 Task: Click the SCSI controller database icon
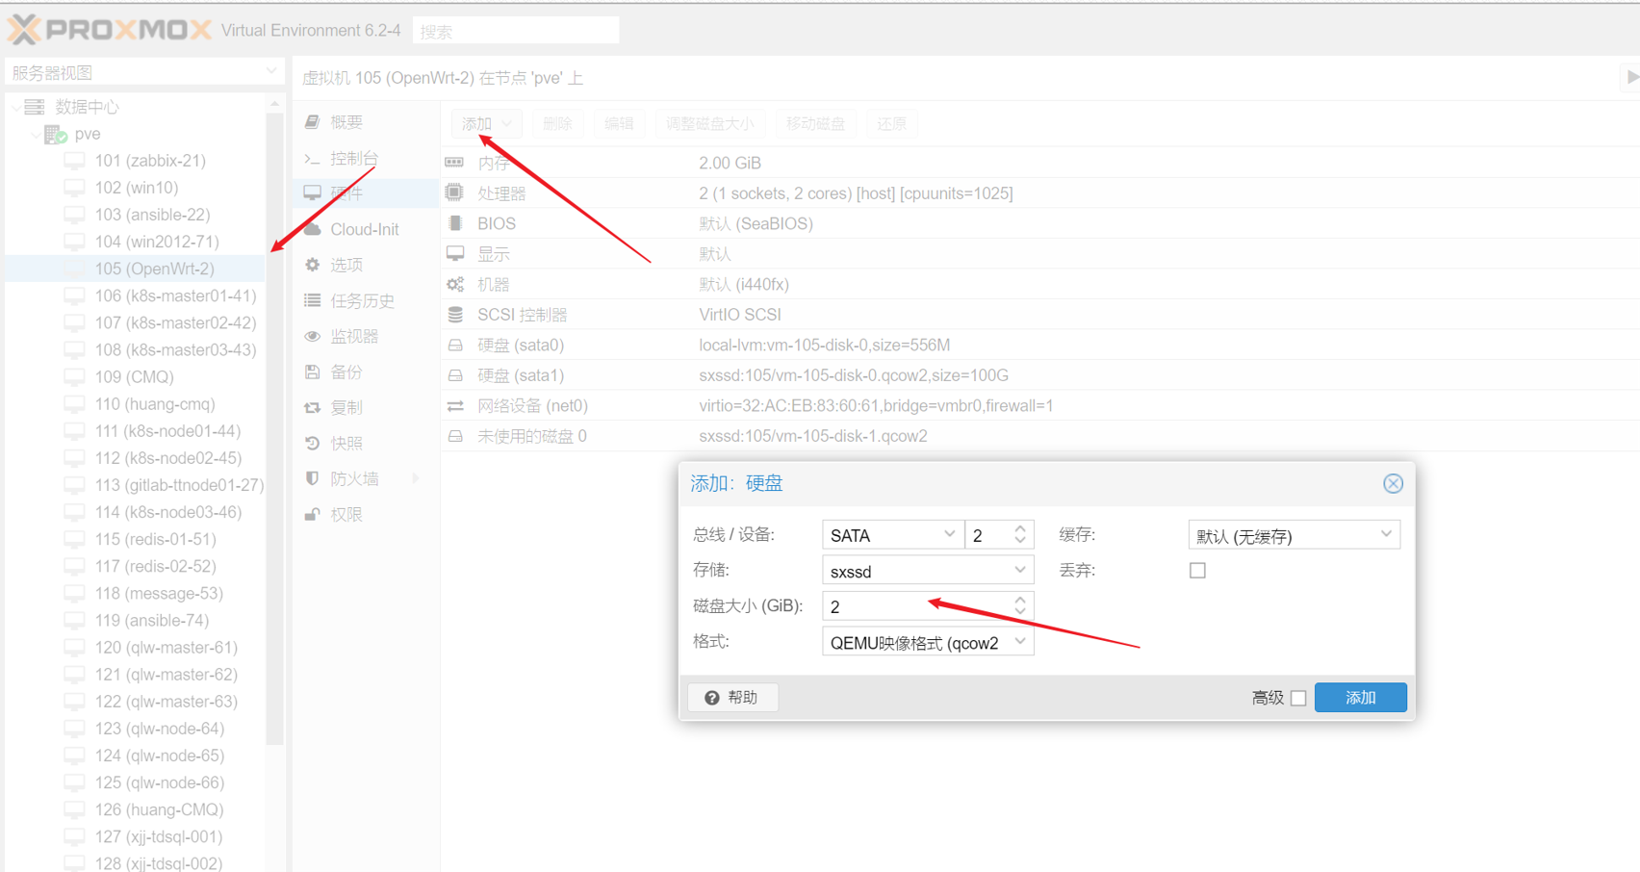point(455,315)
